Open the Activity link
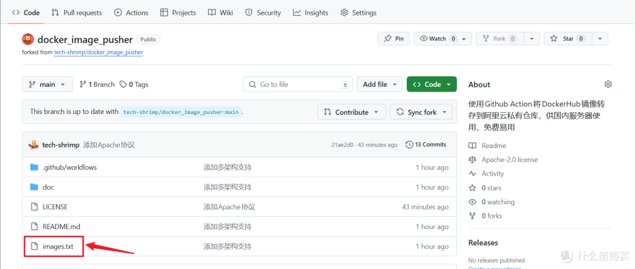Screen dimensions: 635x269 [x=486, y=173]
